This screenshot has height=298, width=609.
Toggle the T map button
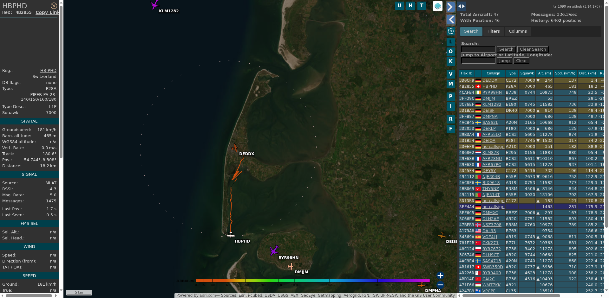[422, 6]
